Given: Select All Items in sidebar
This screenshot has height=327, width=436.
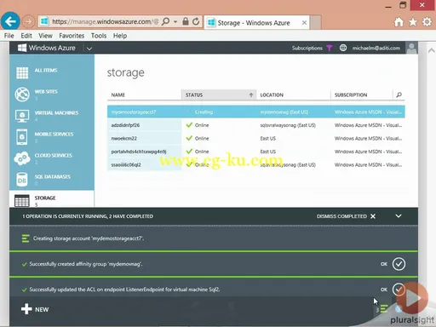Looking at the screenshot, I should click(52, 72).
